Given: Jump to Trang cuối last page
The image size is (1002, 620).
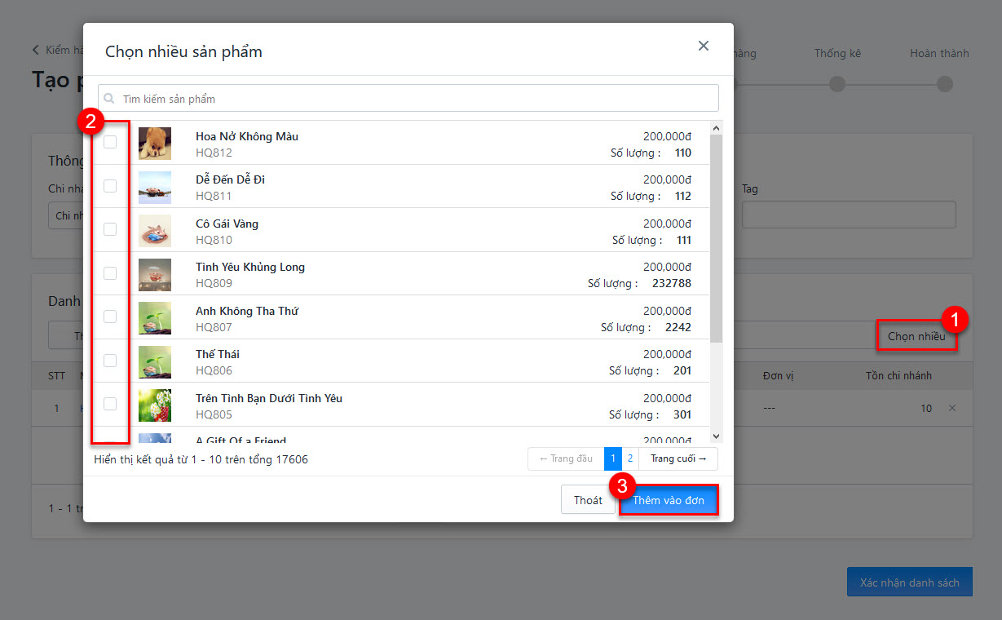Looking at the screenshot, I should 678,458.
